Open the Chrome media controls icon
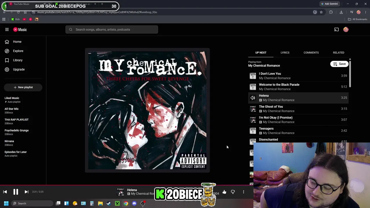 click(x=351, y=12)
